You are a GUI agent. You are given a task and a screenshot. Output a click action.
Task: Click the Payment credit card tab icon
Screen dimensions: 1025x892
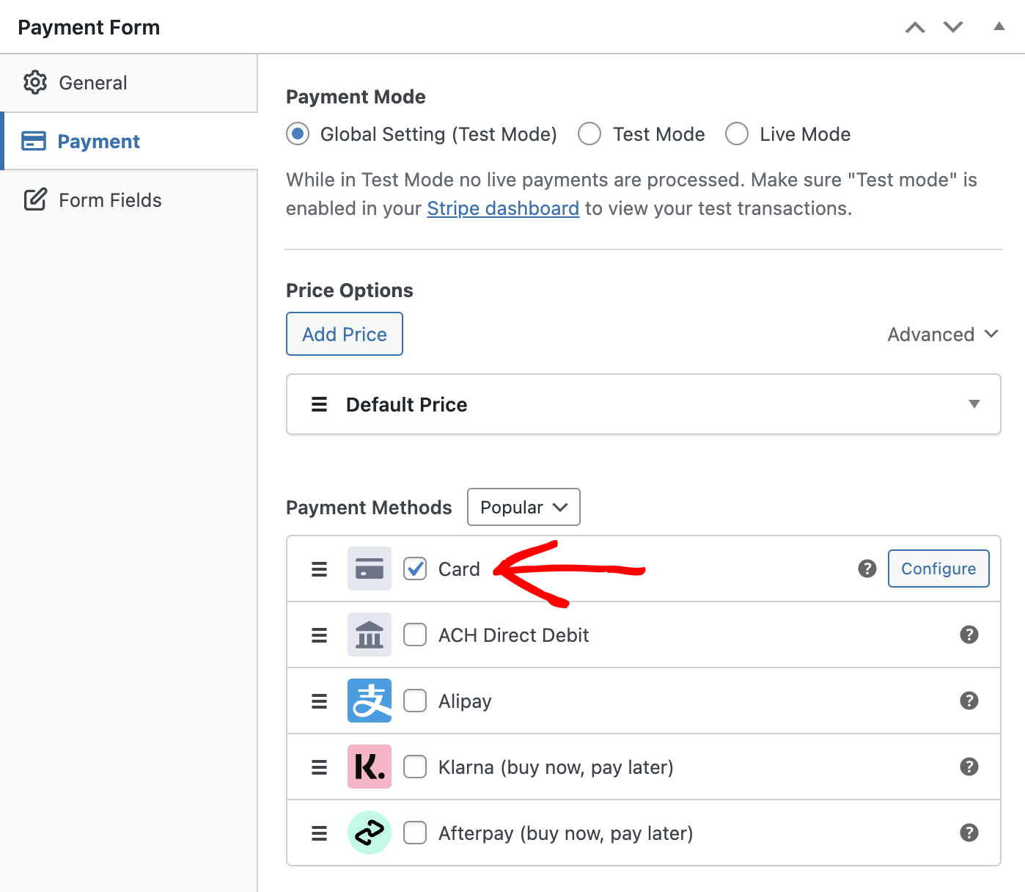click(34, 141)
